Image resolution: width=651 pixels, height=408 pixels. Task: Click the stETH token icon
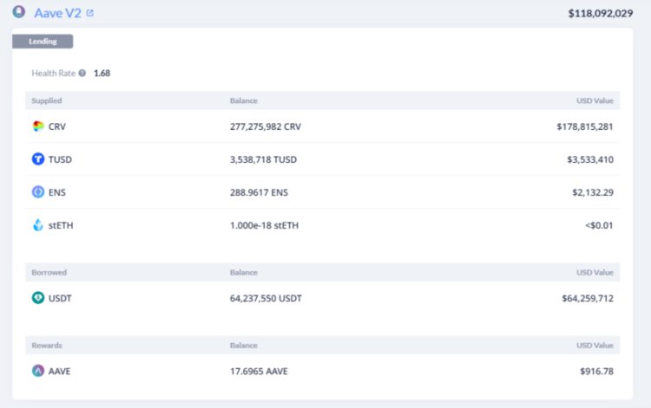point(38,225)
